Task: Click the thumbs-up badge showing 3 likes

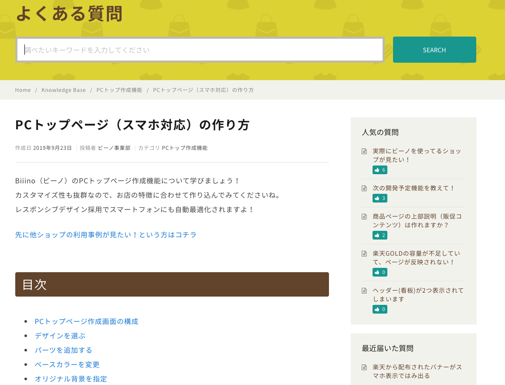Action: [x=380, y=198]
